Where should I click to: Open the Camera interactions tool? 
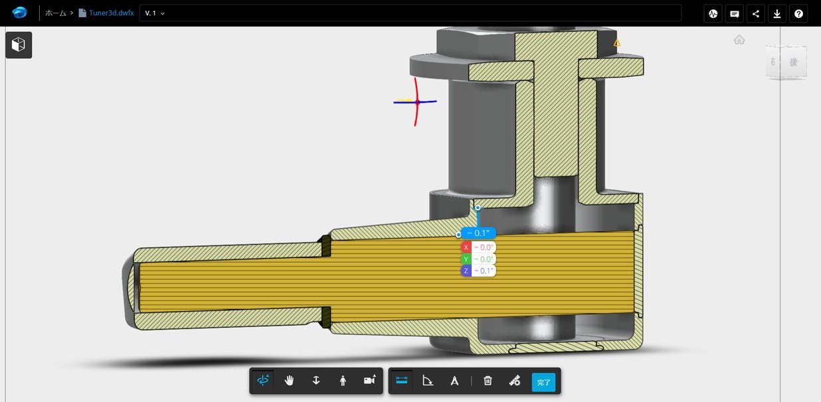click(369, 381)
